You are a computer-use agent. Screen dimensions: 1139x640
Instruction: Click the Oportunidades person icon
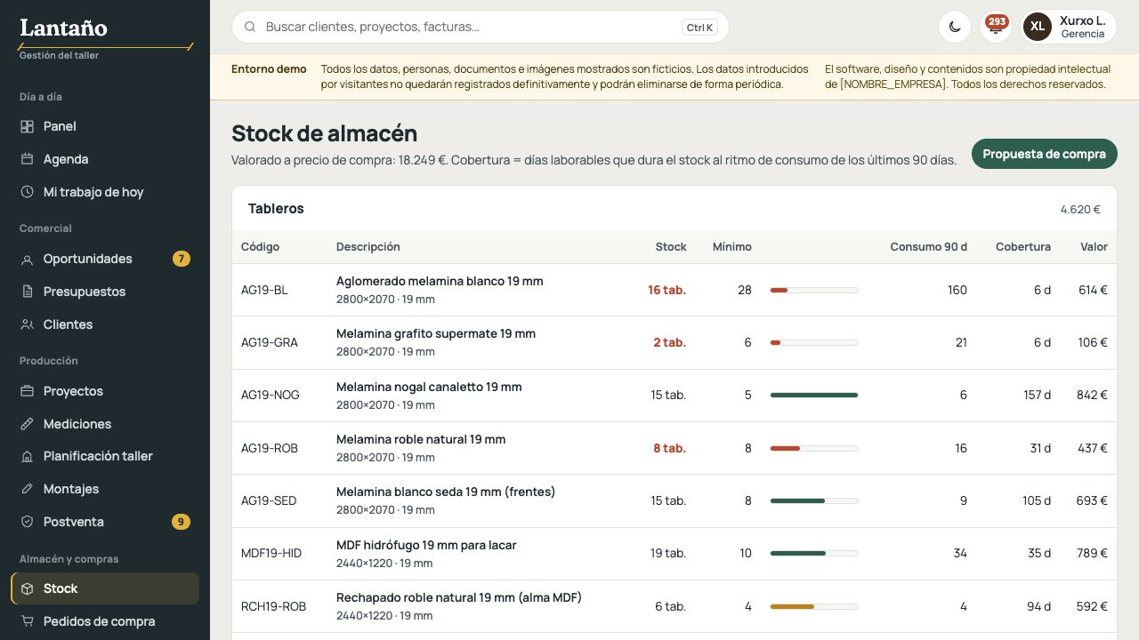[27, 259]
